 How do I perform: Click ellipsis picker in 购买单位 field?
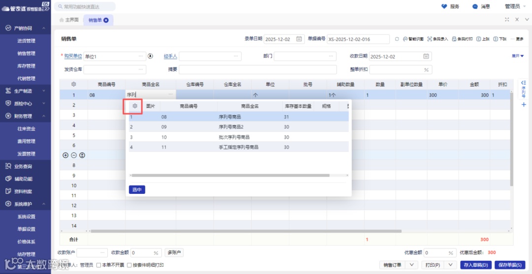click(x=140, y=56)
